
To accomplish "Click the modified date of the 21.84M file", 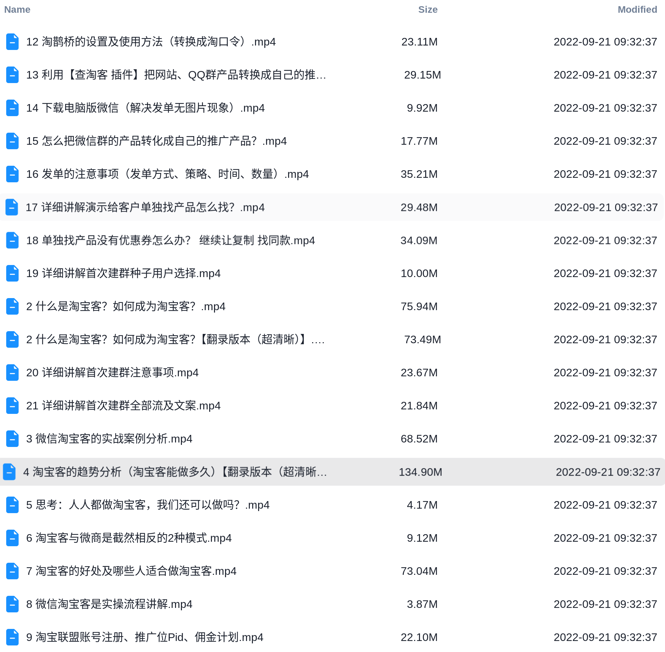I will pyautogui.click(x=605, y=406).
